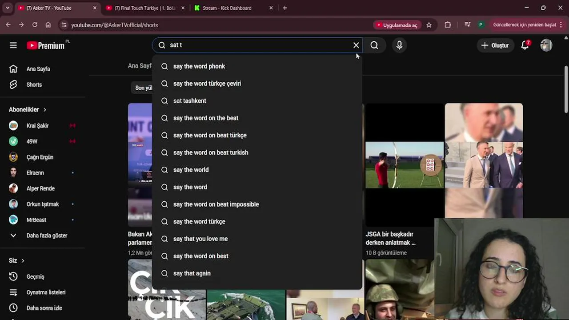Open the notifications bell
Image resolution: width=569 pixels, height=320 pixels.
pyautogui.click(x=525, y=45)
